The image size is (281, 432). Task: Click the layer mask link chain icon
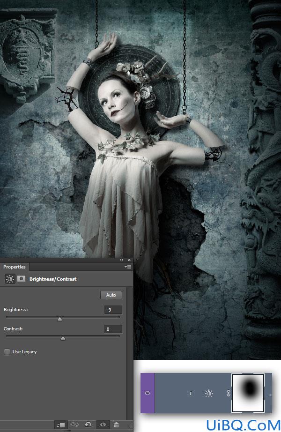coord(228,393)
